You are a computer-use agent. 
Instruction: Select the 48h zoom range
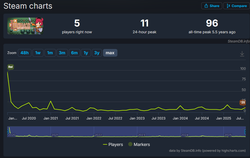(25, 53)
